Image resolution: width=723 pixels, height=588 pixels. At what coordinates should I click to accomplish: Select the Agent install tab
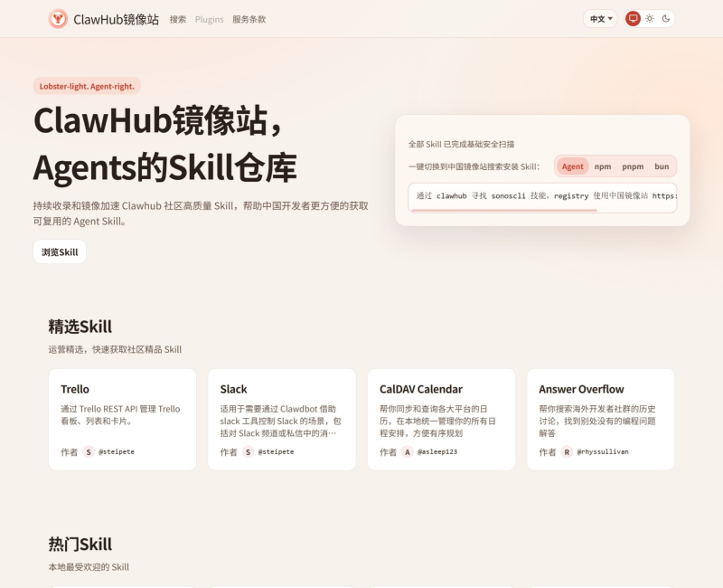pos(573,166)
